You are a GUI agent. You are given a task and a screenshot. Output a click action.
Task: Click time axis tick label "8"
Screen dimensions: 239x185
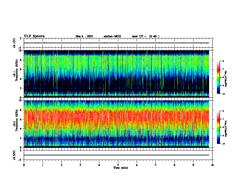coord(174,165)
